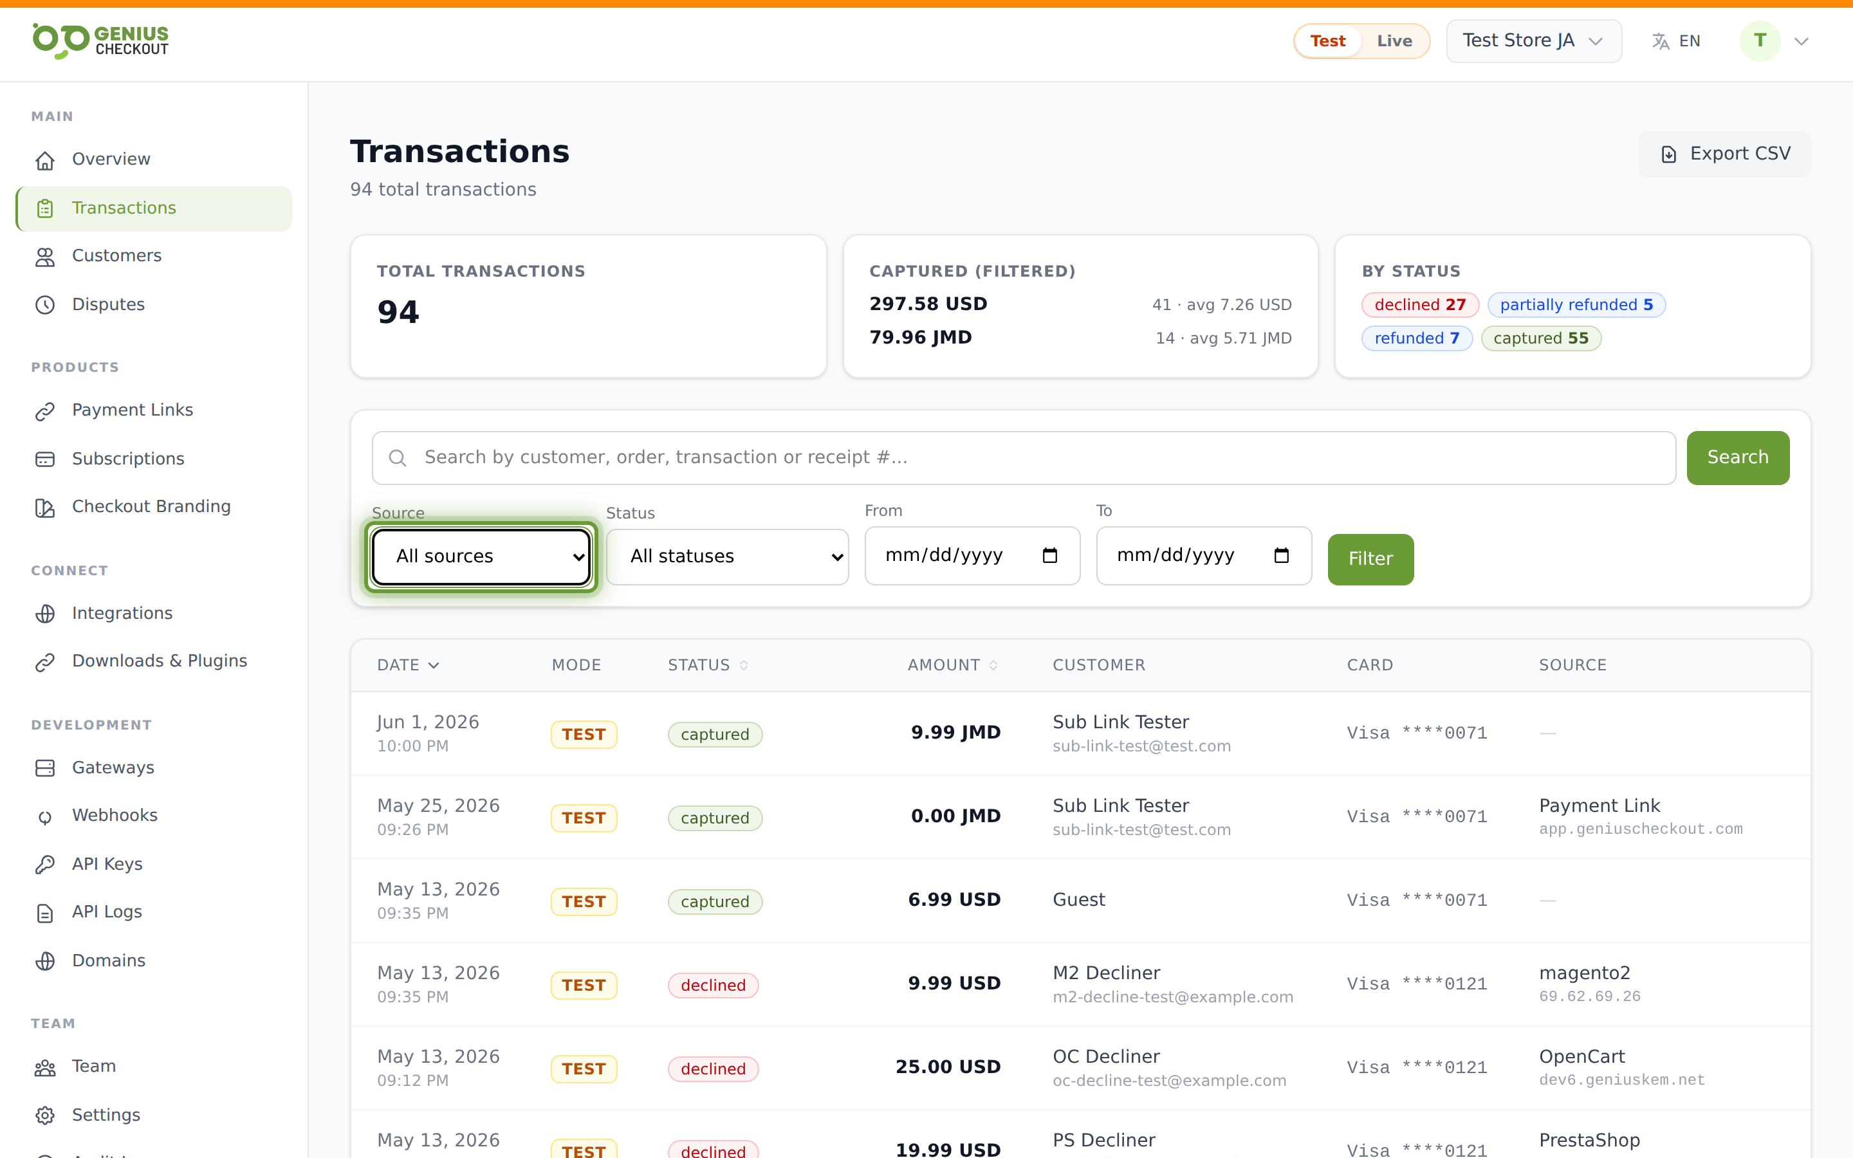Open the Subscriptions menu item
Image resolution: width=1853 pixels, height=1158 pixels.
point(154,459)
